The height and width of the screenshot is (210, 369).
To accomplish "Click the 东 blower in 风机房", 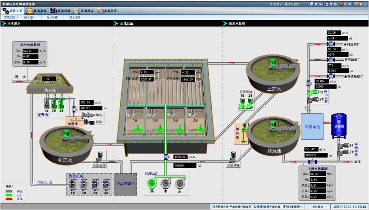I will (x=179, y=183).
